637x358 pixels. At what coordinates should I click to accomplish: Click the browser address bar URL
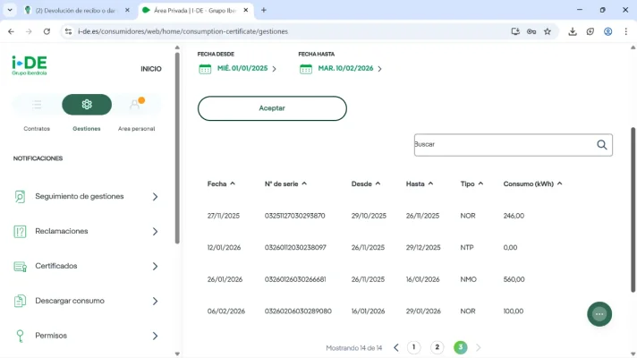[x=183, y=31]
